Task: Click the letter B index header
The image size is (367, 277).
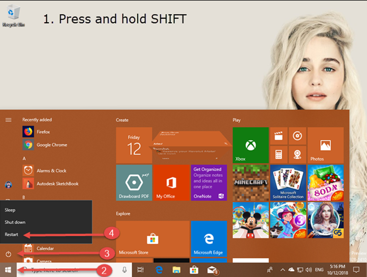Action: coord(24,197)
